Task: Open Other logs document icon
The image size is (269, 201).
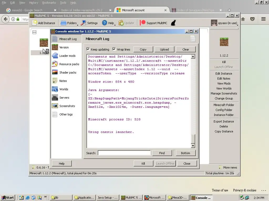Action: [x=55, y=114]
